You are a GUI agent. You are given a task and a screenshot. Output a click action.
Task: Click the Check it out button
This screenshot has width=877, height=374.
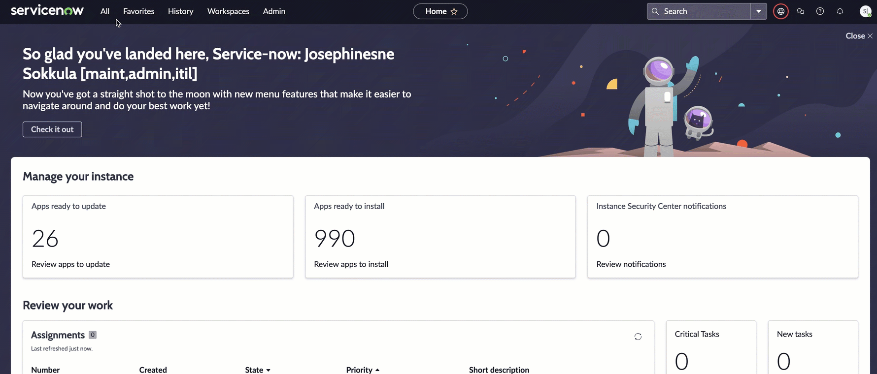click(x=52, y=129)
